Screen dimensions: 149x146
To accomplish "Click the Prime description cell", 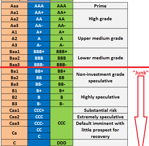I will (x=100, y=6).
